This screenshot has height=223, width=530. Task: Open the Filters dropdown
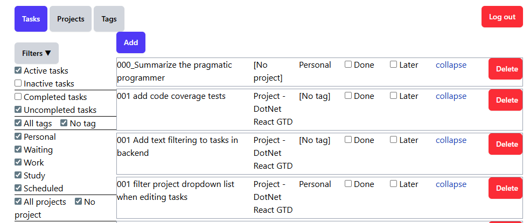click(37, 53)
